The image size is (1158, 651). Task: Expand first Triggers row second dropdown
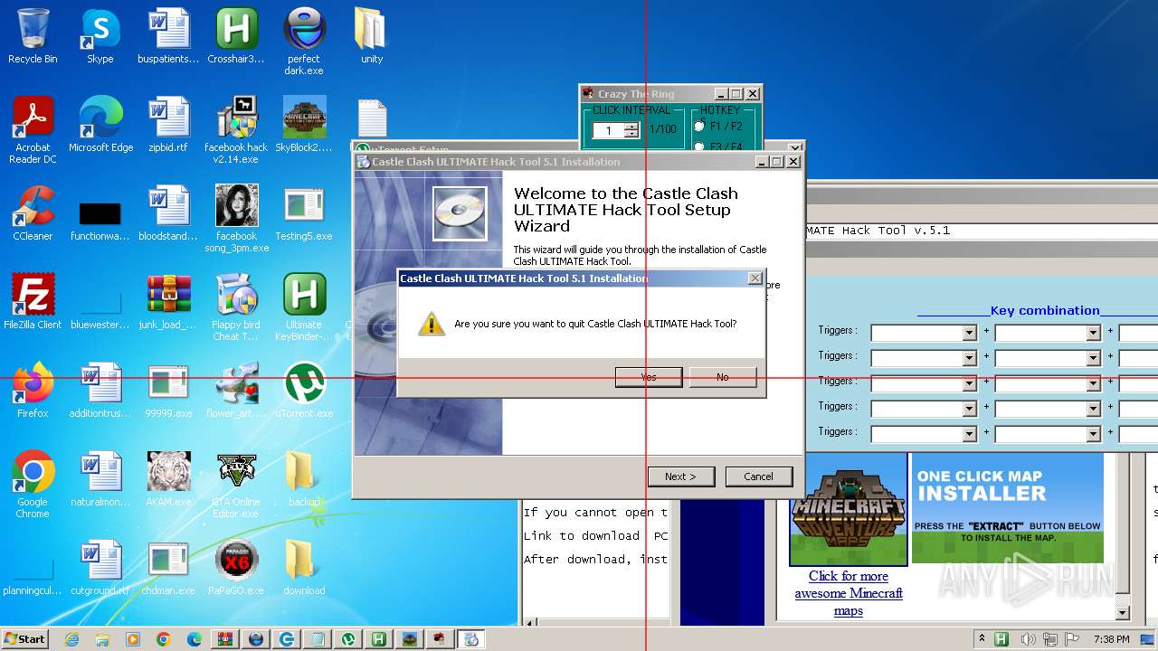1094,333
